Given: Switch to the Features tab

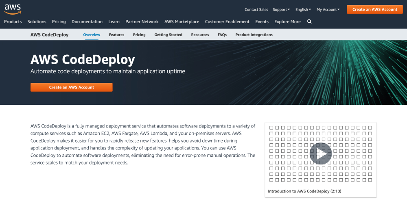Looking at the screenshot, I should coord(116,35).
